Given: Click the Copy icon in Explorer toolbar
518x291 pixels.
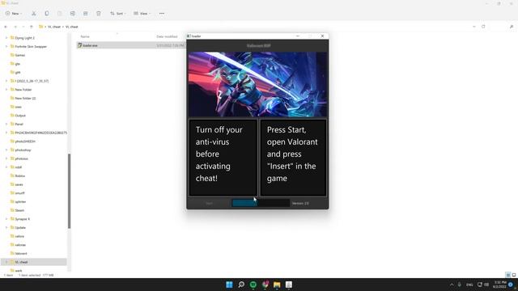Looking at the screenshot, I should pos(47,14).
